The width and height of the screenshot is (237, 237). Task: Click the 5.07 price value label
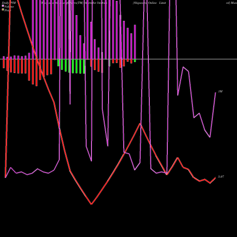[x=221, y=177]
